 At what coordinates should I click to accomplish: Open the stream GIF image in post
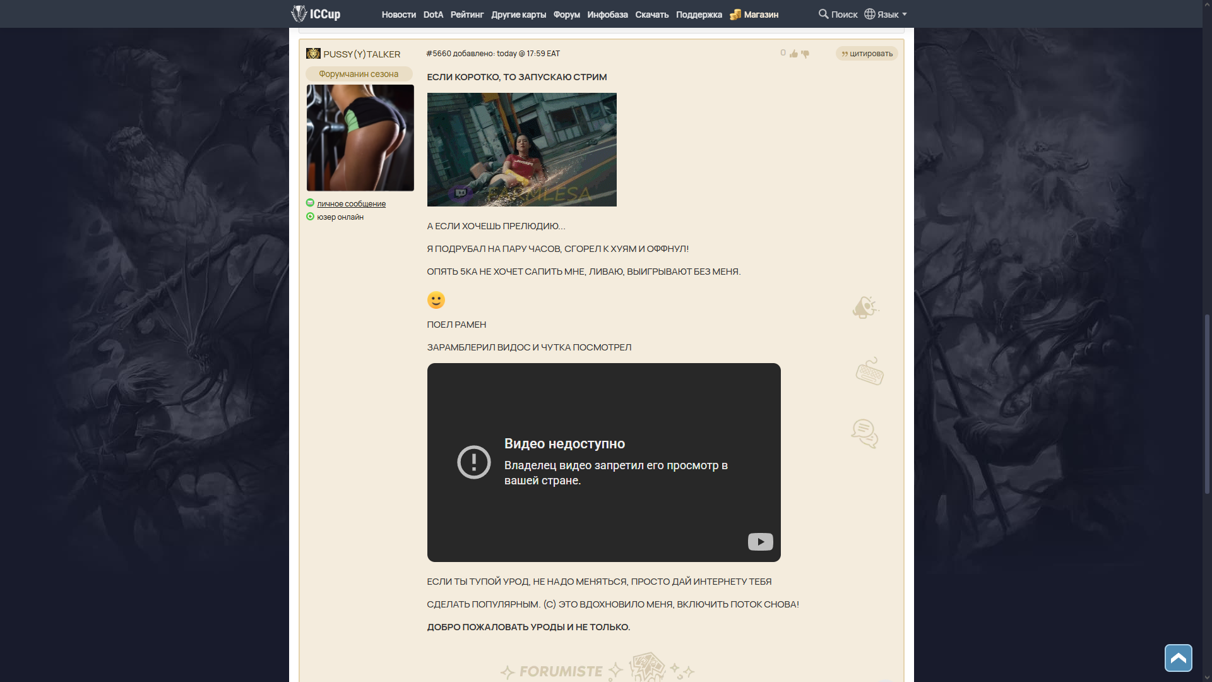(x=521, y=150)
